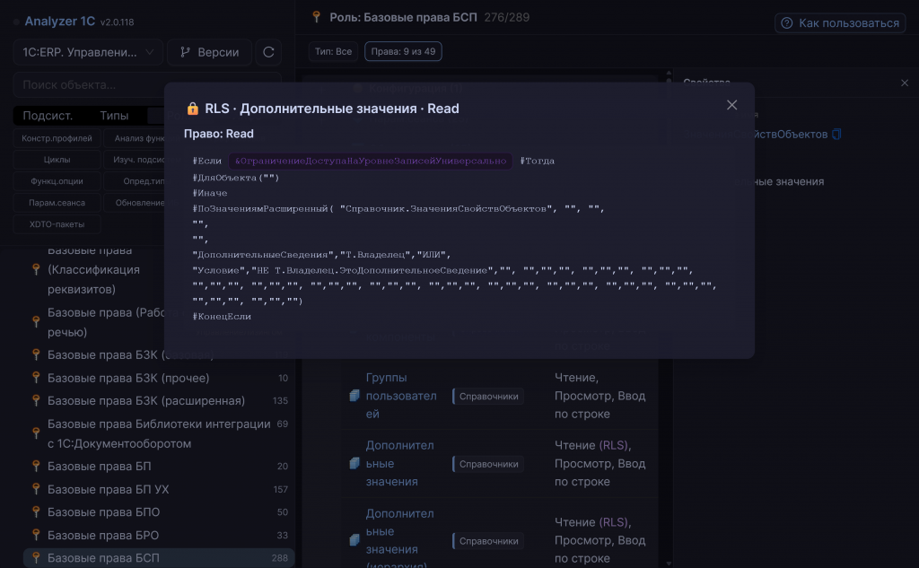
Task: Select the Парам.сеанса filter chip
Action: pyautogui.click(x=57, y=203)
